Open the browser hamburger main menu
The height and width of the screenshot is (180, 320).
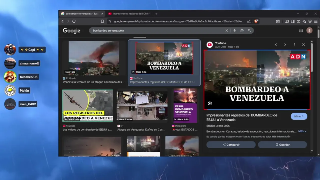point(316,21)
